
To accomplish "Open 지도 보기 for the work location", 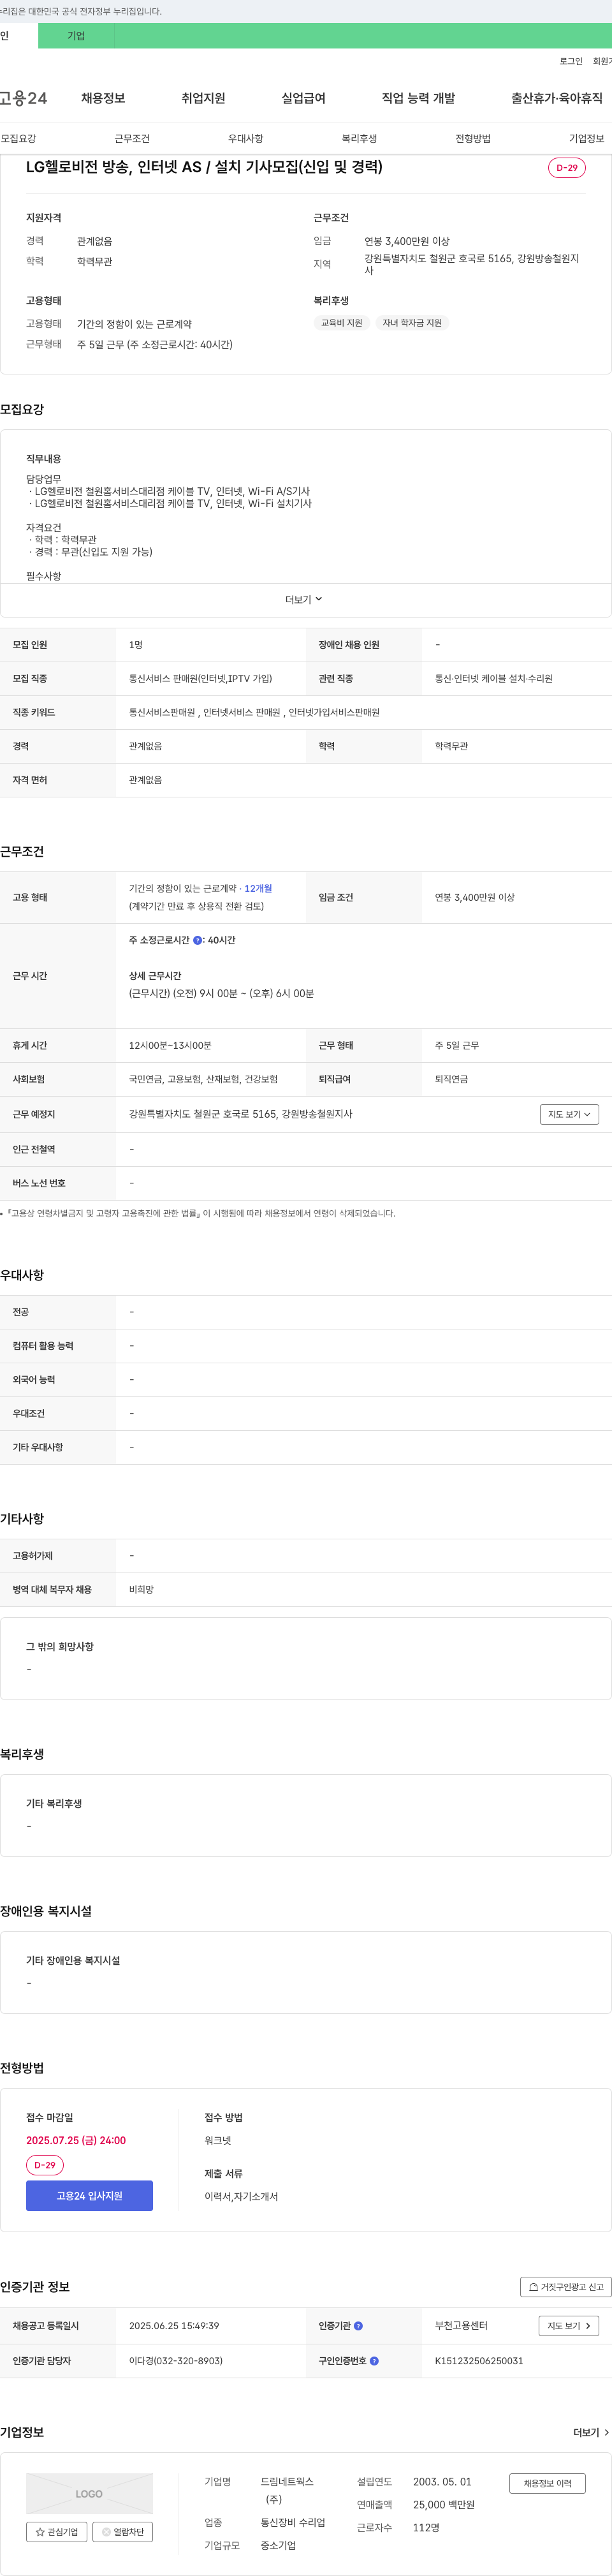I will click(x=569, y=1114).
